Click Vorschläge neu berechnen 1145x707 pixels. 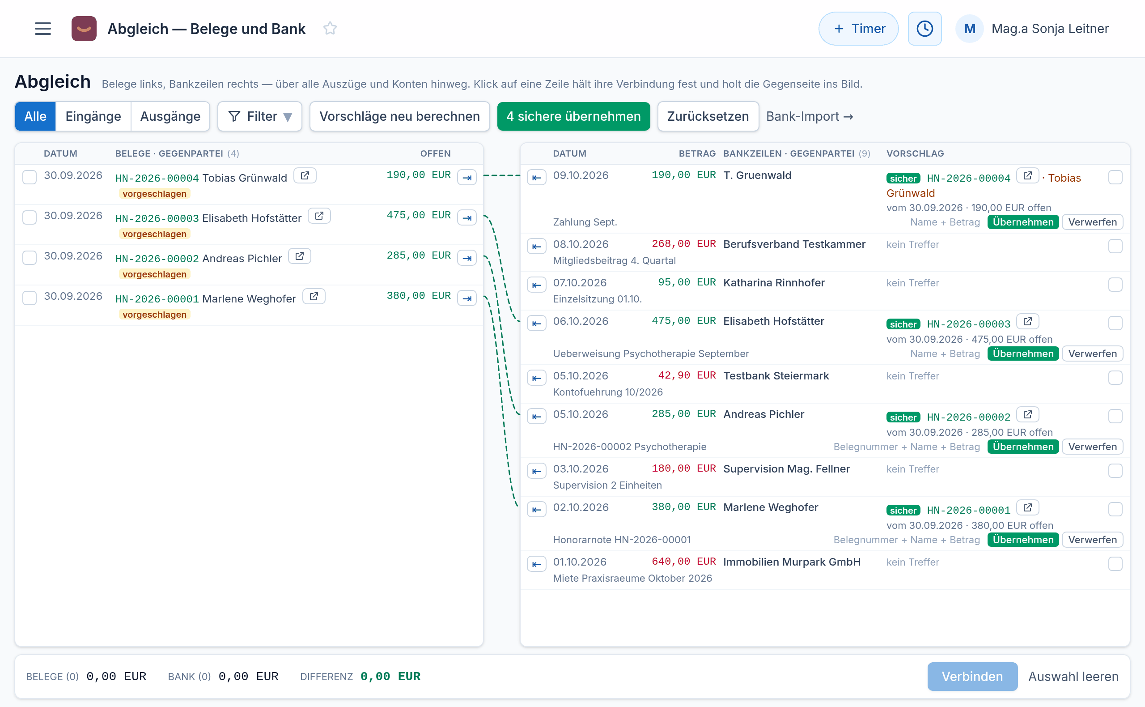[399, 116]
